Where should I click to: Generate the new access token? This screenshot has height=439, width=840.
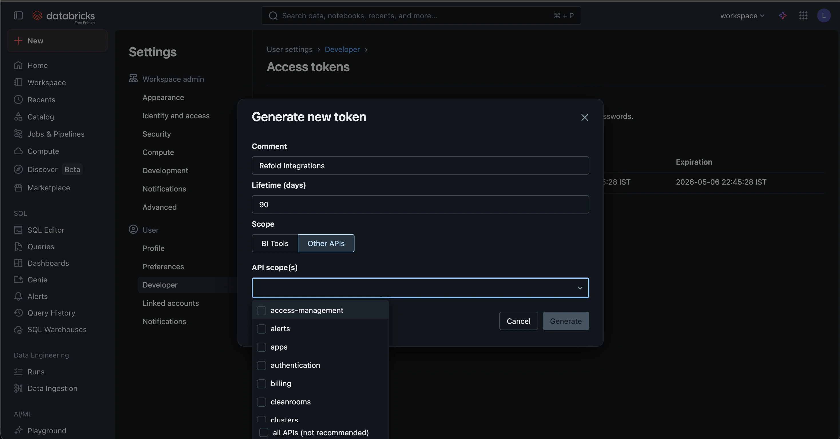565,321
